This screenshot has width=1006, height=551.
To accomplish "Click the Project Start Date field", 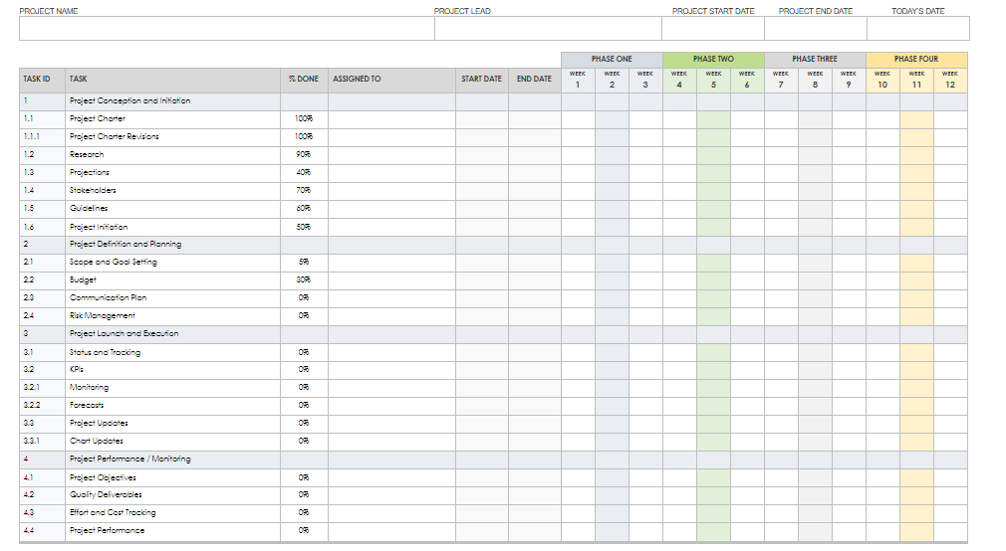I will click(713, 29).
